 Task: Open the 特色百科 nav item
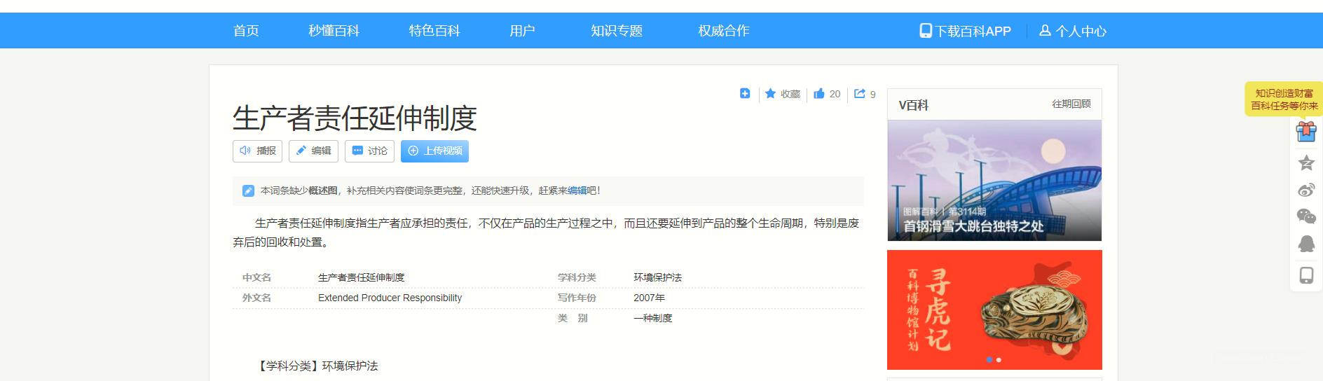tap(434, 31)
